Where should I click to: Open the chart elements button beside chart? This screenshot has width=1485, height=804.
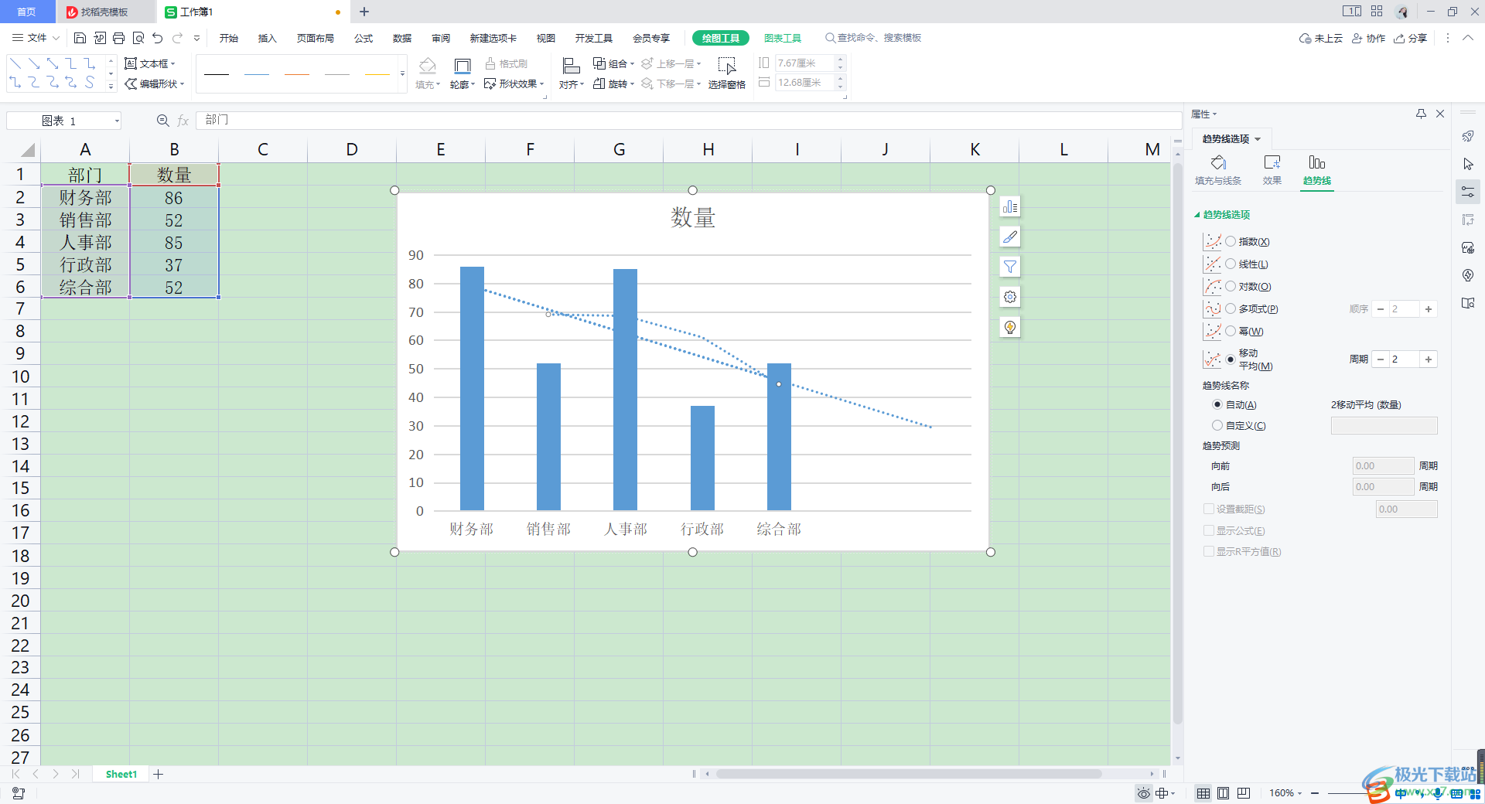pos(1010,206)
